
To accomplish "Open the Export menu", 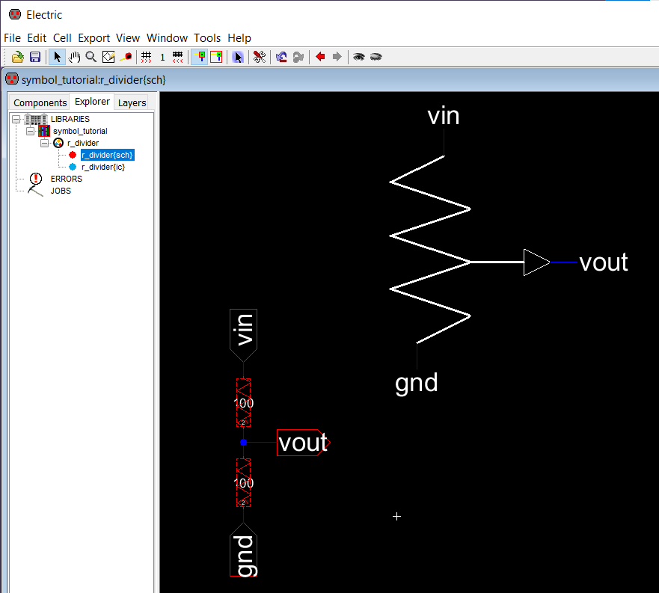I will click(x=94, y=38).
